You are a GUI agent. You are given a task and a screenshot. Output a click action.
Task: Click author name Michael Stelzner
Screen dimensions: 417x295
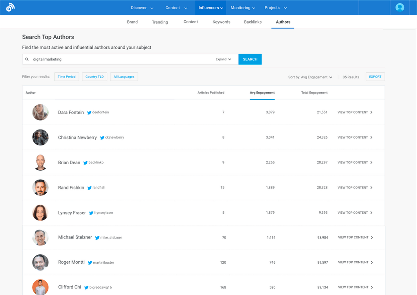click(x=75, y=237)
